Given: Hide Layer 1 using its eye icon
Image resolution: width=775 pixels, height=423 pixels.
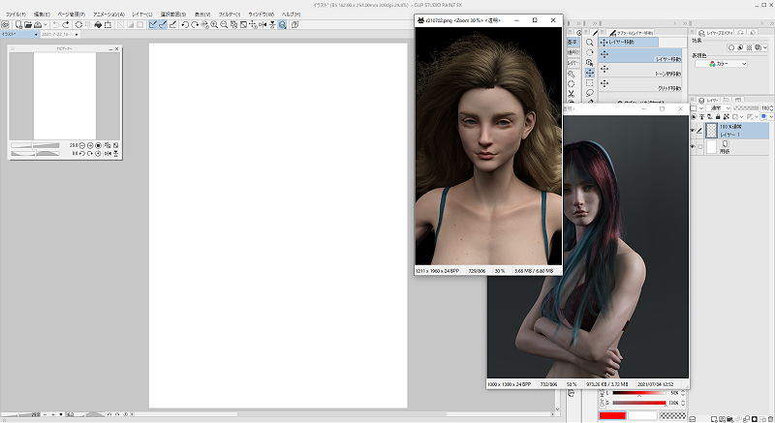Looking at the screenshot, I should coord(693,131).
